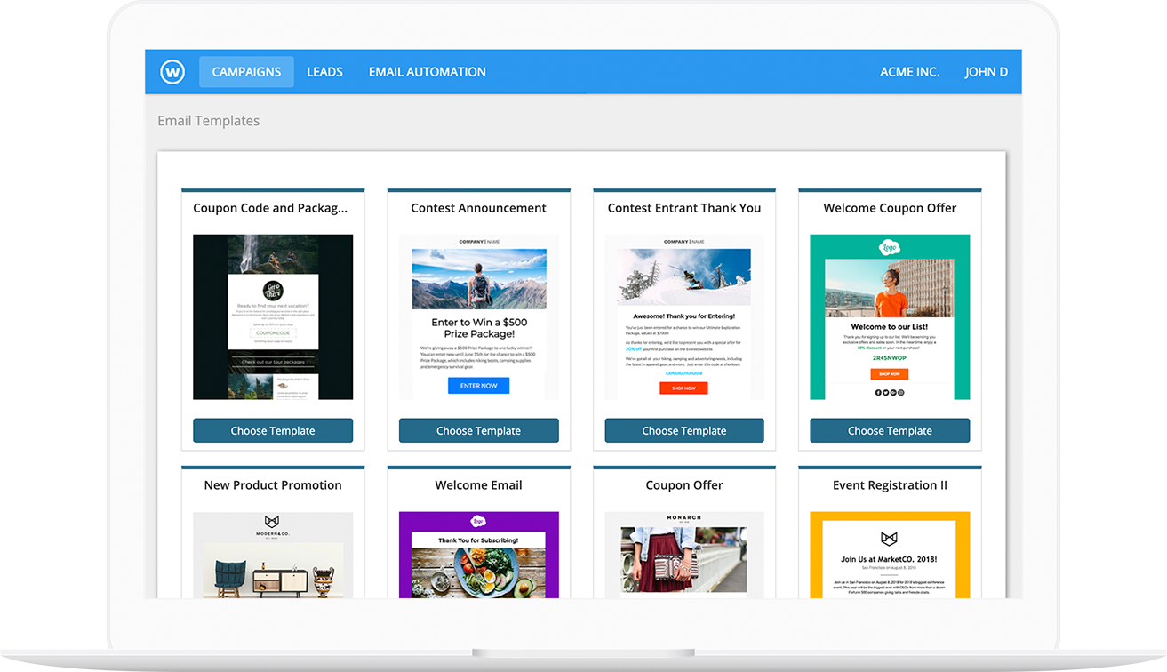Click the Coupon Offer title
Viewport: 1167px width, 672px height.
click(x=684, y=485)
